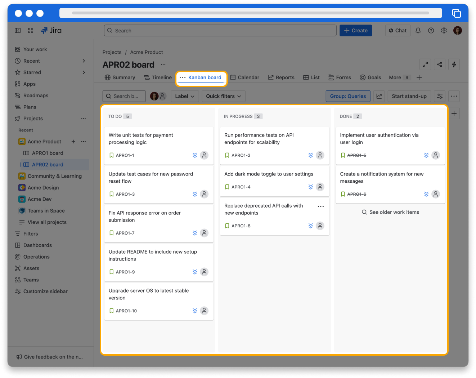Open the app switcher grid icon
This screenshot has height=378, width=476.
[31, 31]
